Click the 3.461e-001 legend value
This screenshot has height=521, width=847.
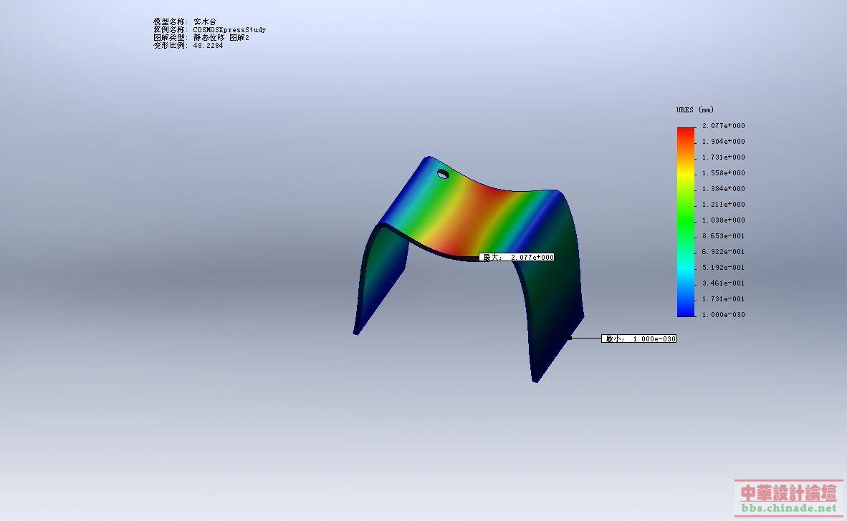(x=723, y=283)
